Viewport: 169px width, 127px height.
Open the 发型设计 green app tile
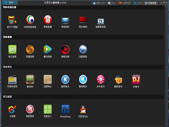(48, 109)
